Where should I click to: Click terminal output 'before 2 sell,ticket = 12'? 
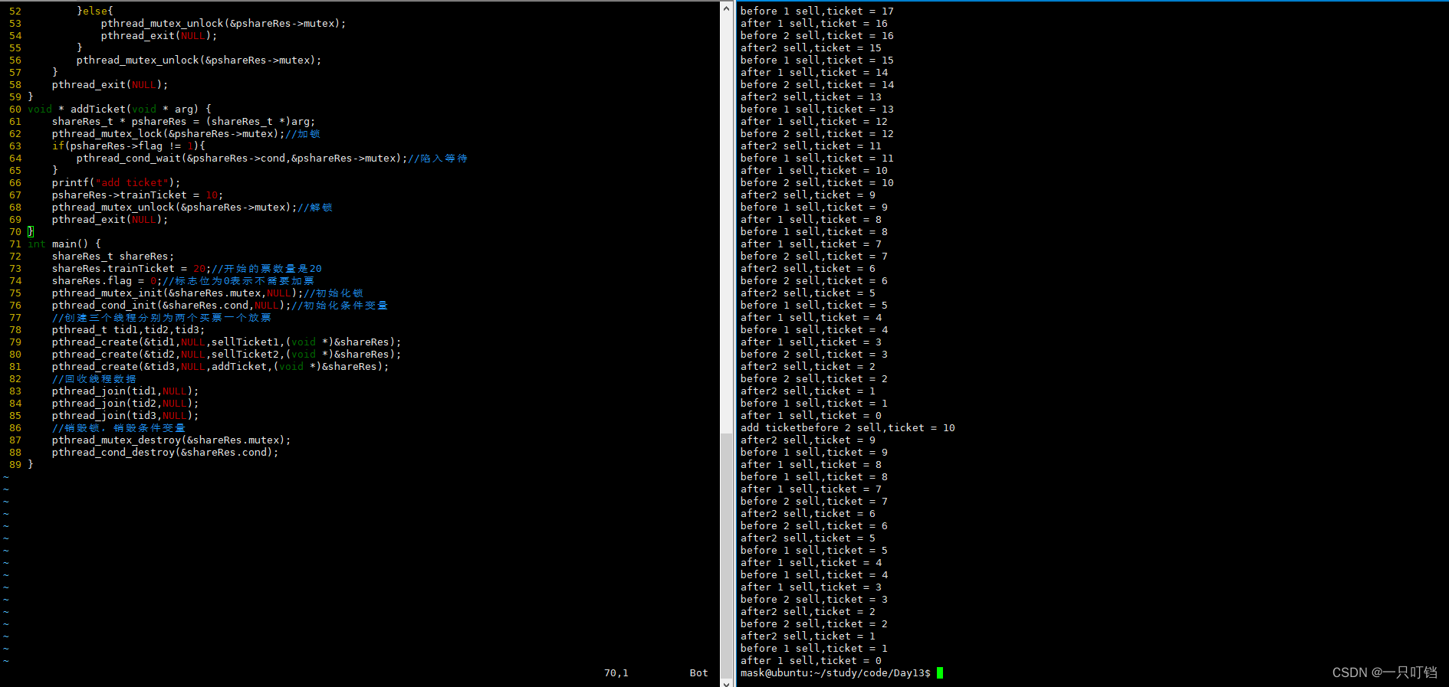pos(817,134)
